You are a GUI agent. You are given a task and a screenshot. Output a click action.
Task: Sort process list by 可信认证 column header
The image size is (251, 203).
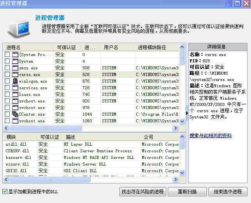[67, 47]
